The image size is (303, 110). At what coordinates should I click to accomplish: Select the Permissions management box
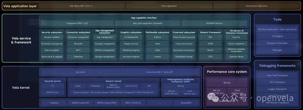click(x=52, y=44)
